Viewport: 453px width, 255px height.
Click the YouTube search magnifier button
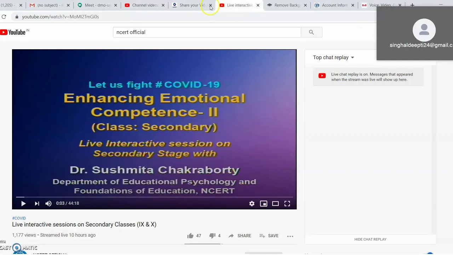[x=311, y=32]
